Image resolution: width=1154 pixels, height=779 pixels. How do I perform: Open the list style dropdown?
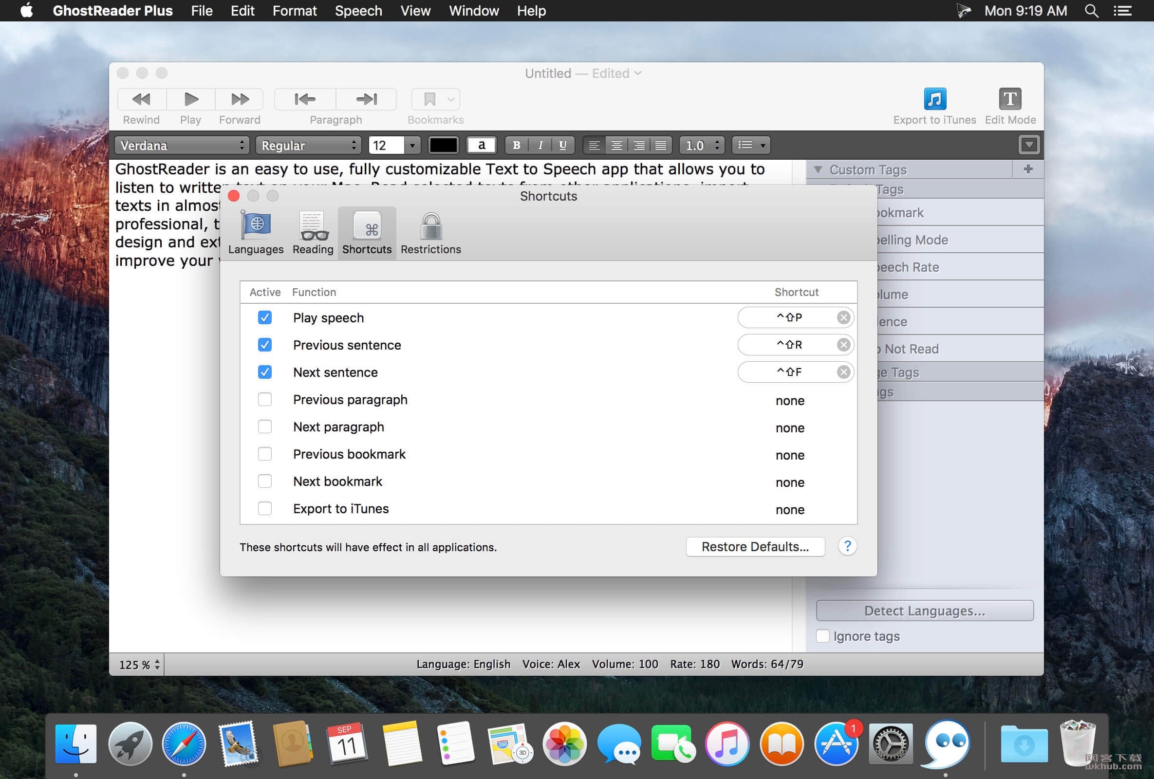tap(751, 145)
